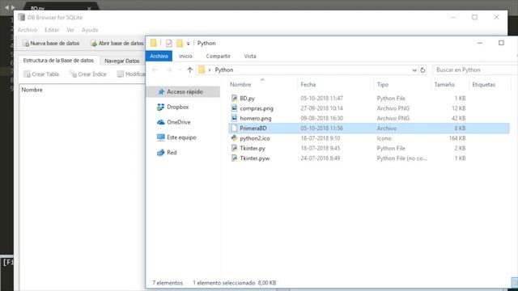
Task: Open Editar menu in DB Browser
Action: 52,30
